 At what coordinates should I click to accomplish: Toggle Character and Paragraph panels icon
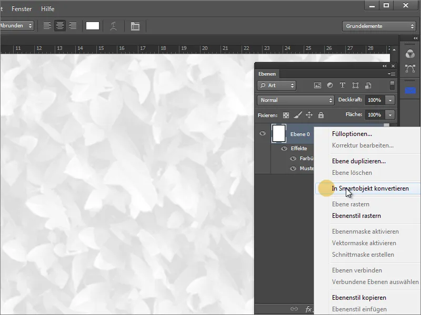135,26
